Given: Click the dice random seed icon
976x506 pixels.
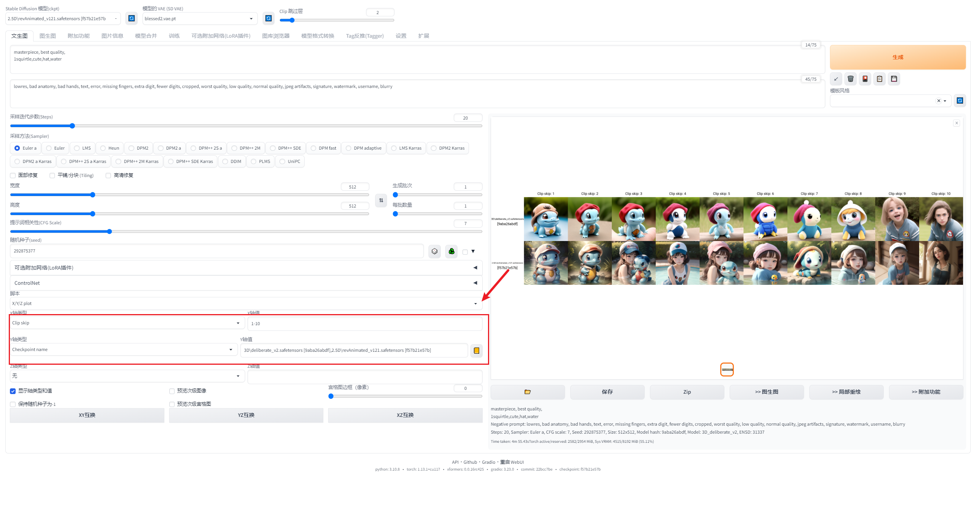Looking at the screenshot, I should tap(434, 251).
